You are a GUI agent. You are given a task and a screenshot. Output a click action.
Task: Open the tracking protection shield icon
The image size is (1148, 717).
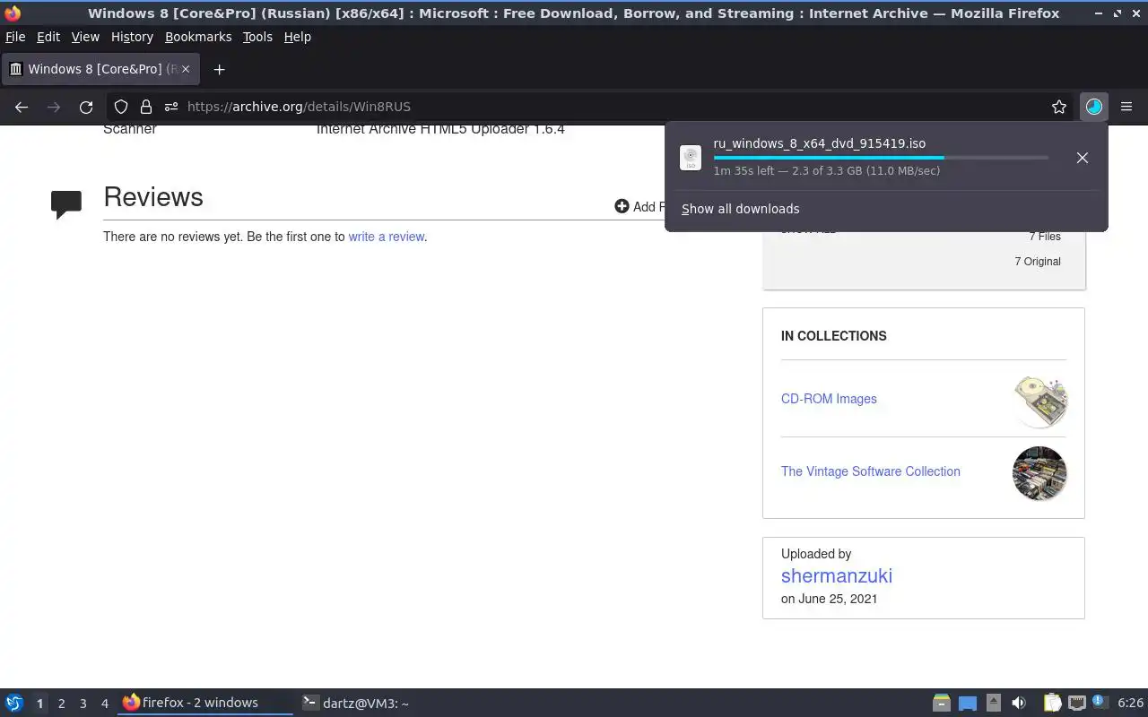coord(121,107)
